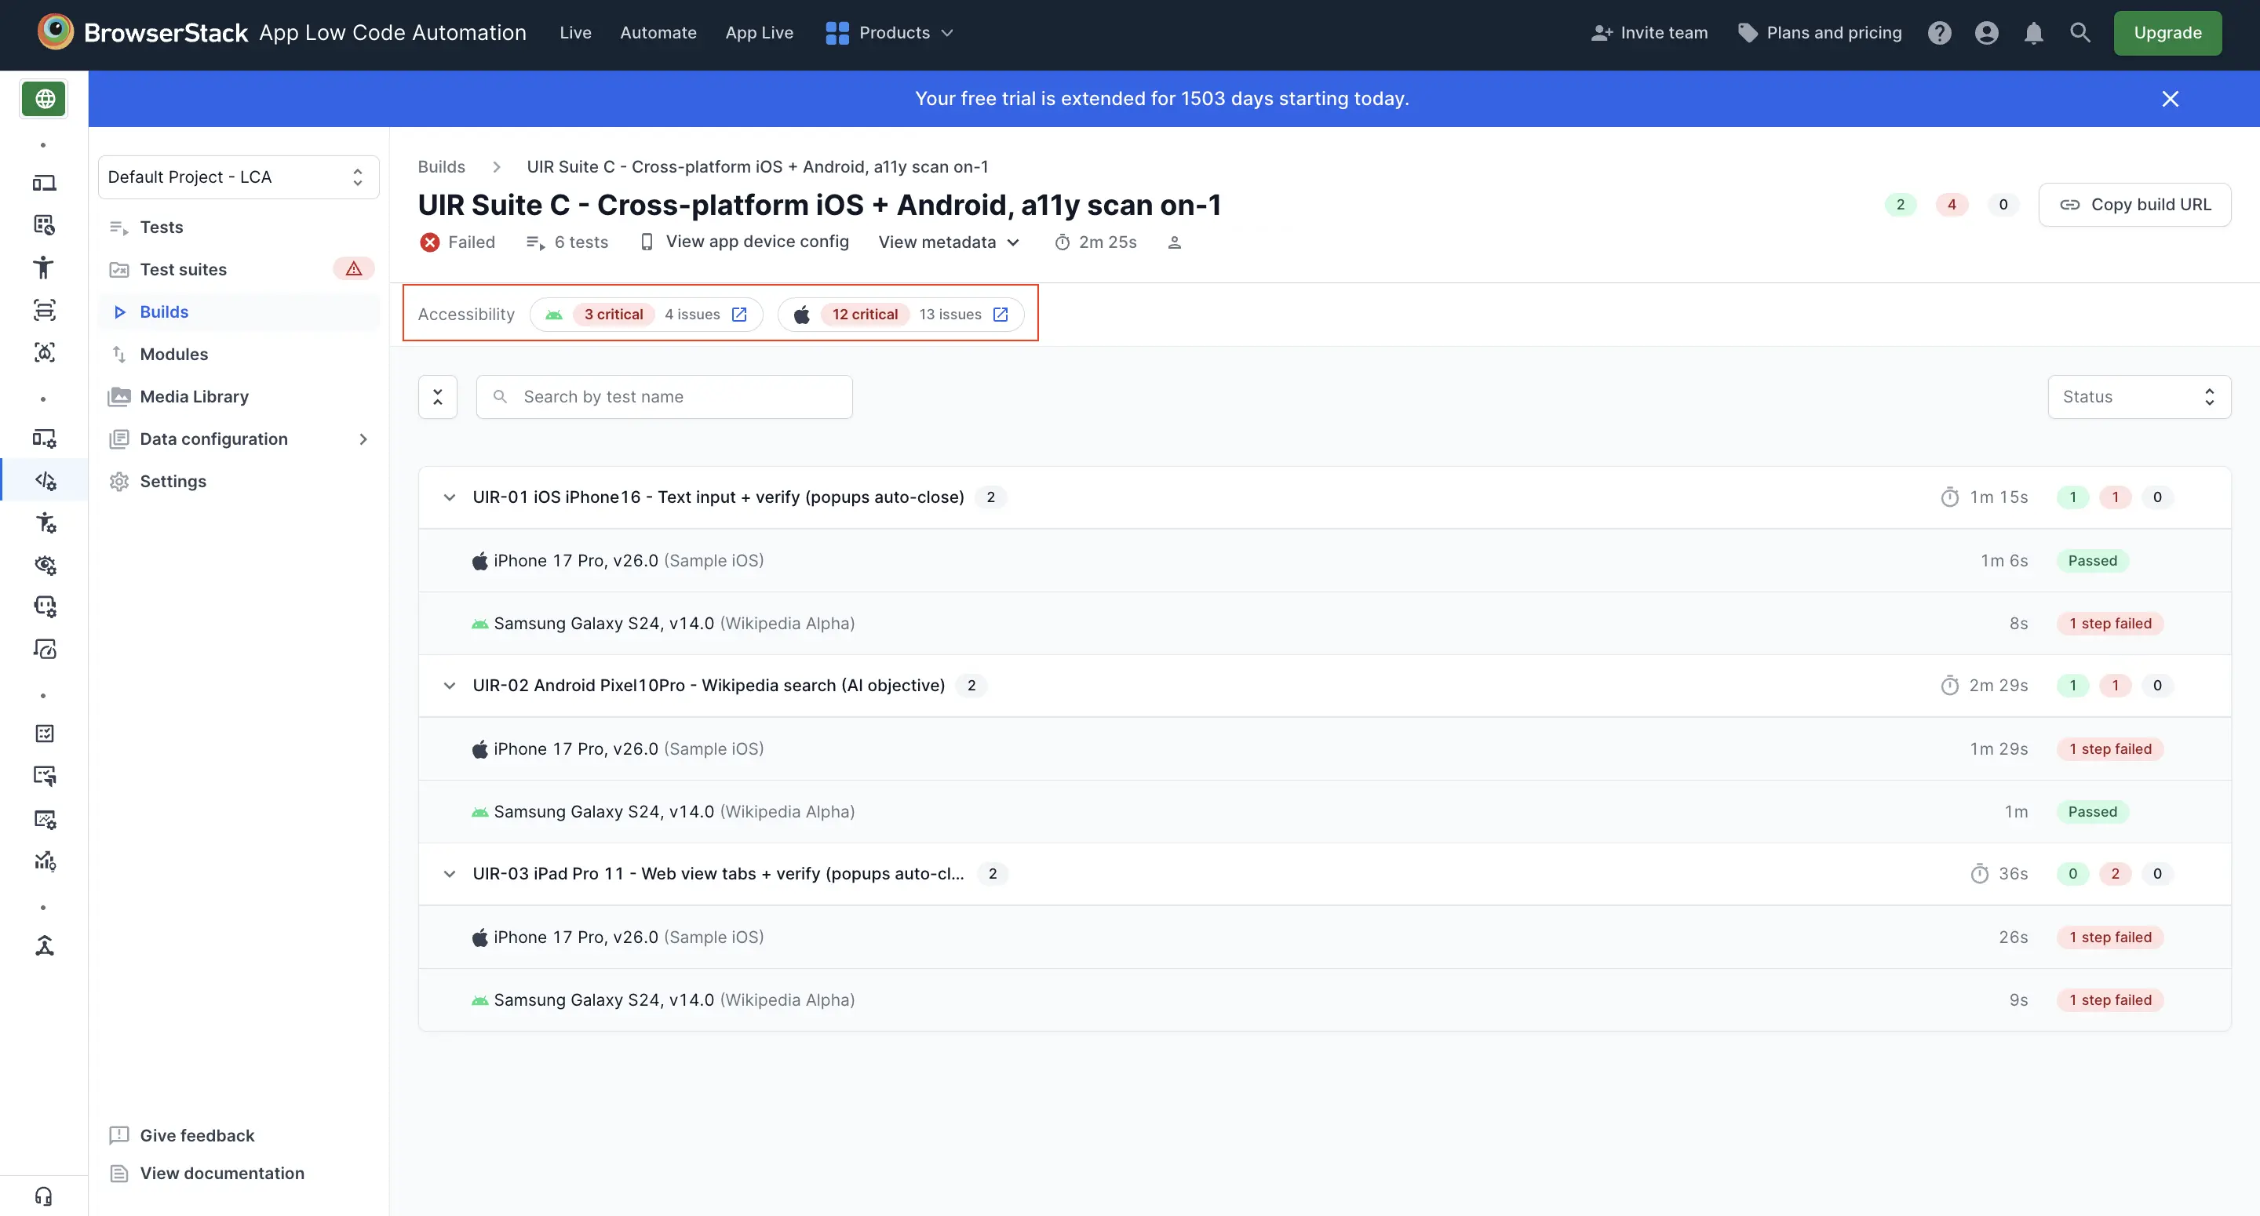This screenshot has width=2260, height=1216.
Task: Click Give feedback link
Action: point(181,1135)
